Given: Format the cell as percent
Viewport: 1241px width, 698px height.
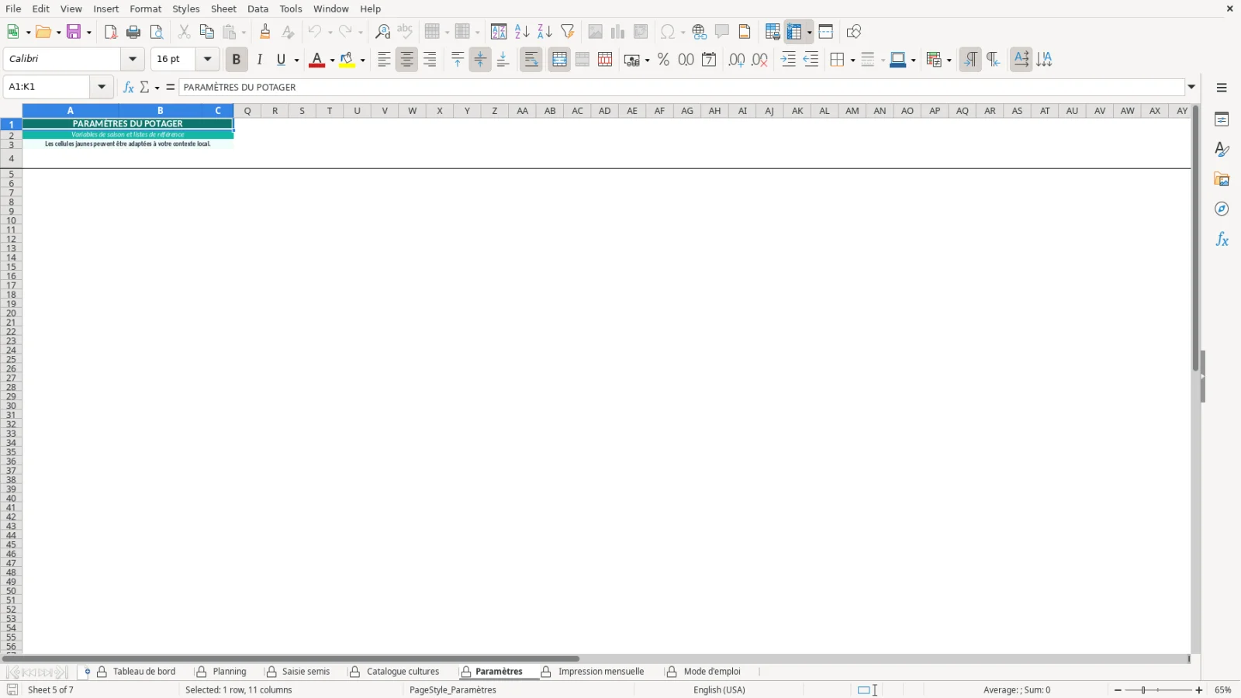Looking at the screenshot, I should tap(663, 60).
